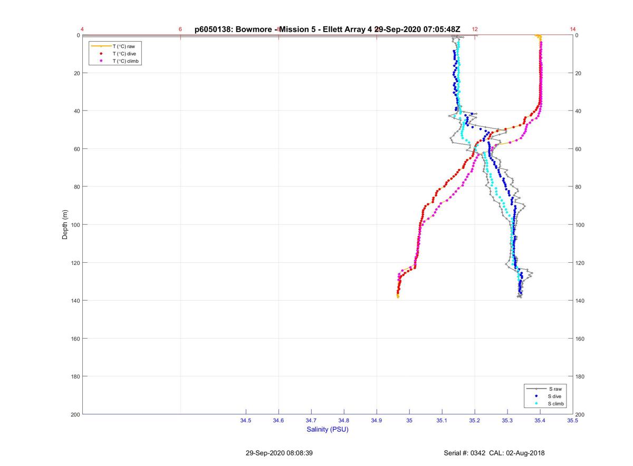Click the magenta dot marker for T climb
633x466 pixels.
coord(101,61)
